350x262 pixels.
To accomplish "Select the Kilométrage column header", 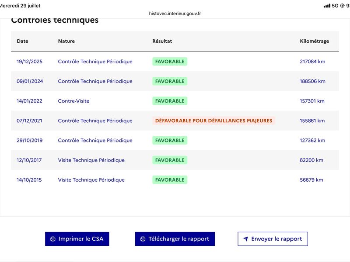I will point(314,41).
